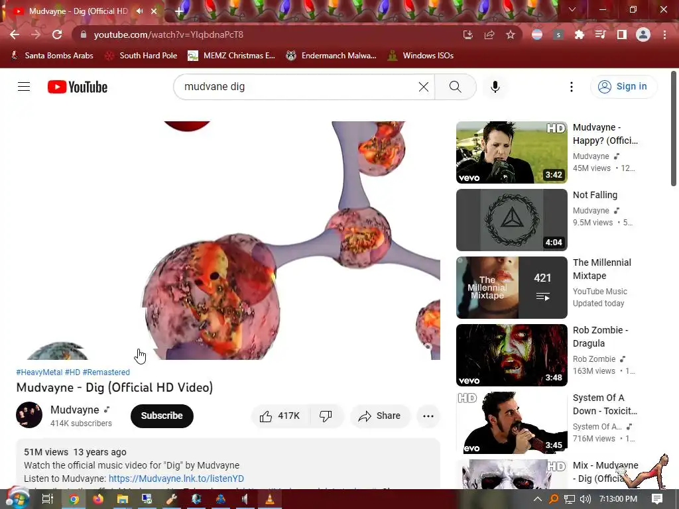
Task: Click the address bar URL
Action: (168, 34)
